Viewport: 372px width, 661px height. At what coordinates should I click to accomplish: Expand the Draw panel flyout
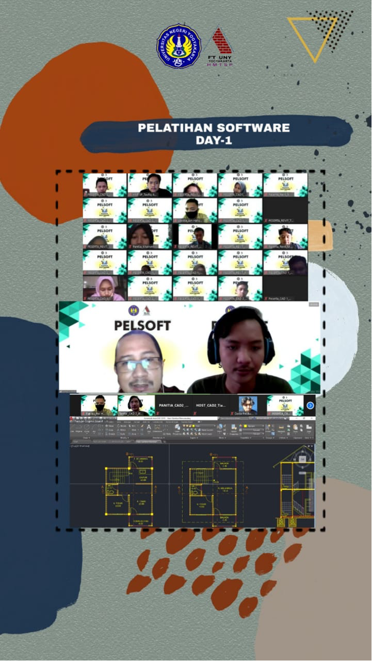tap(86, 438)
